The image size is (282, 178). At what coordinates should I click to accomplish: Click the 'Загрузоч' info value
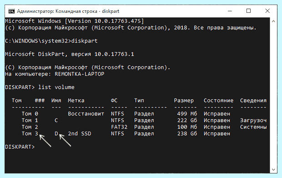[x=253, y=121]
